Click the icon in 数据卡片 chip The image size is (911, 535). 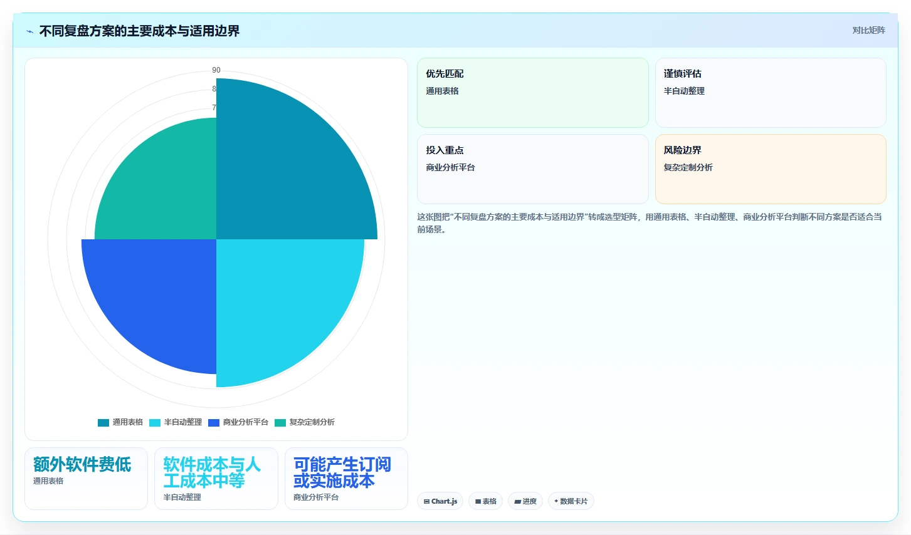556,501
